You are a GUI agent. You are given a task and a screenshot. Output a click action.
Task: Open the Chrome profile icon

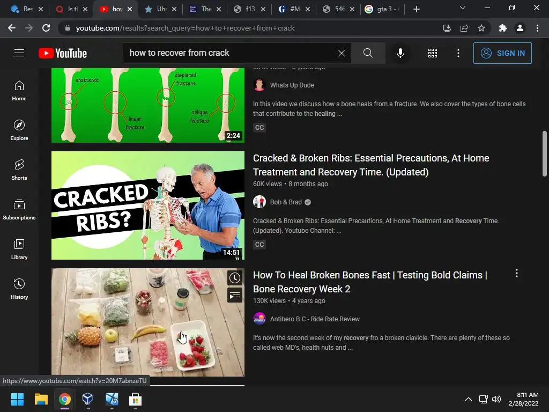tap(520, 28)
